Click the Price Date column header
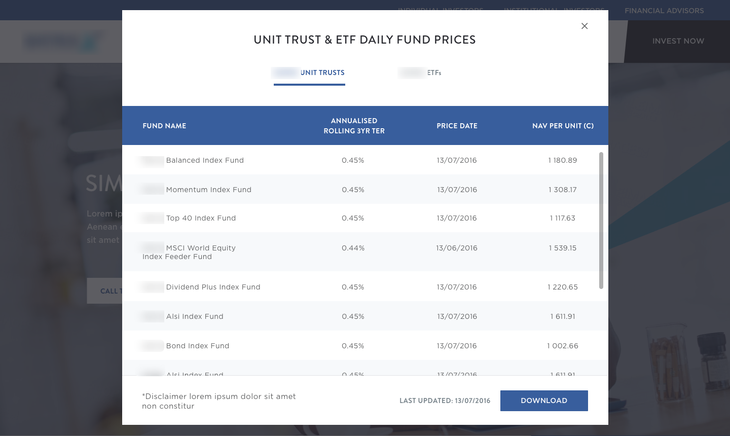 coord(457,126)
